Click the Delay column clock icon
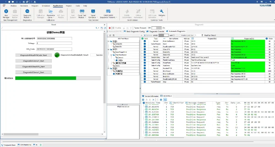The height and width of the screenshot is (147, 275). point(266,38)
